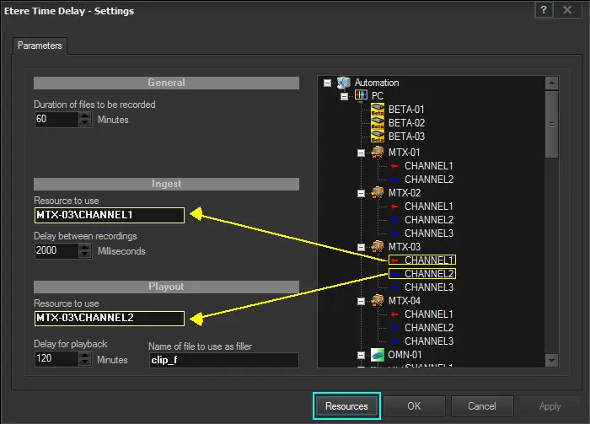Click the MTX-04 server icon
This screenshot has width=590, height=424.
(377, 300)
